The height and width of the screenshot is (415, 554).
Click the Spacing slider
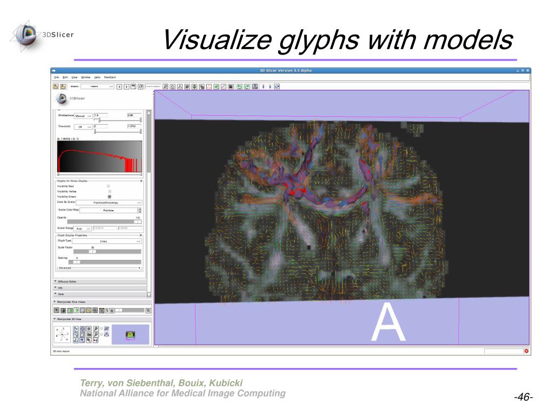point(105,262)
